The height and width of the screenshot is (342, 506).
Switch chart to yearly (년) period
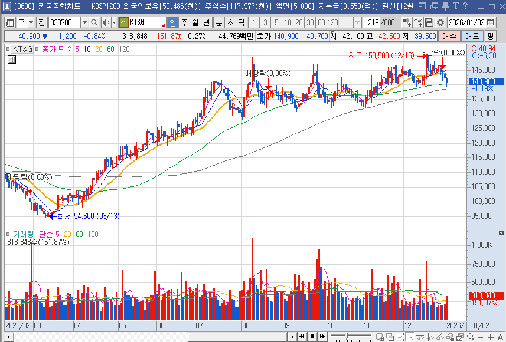point(207,22)
